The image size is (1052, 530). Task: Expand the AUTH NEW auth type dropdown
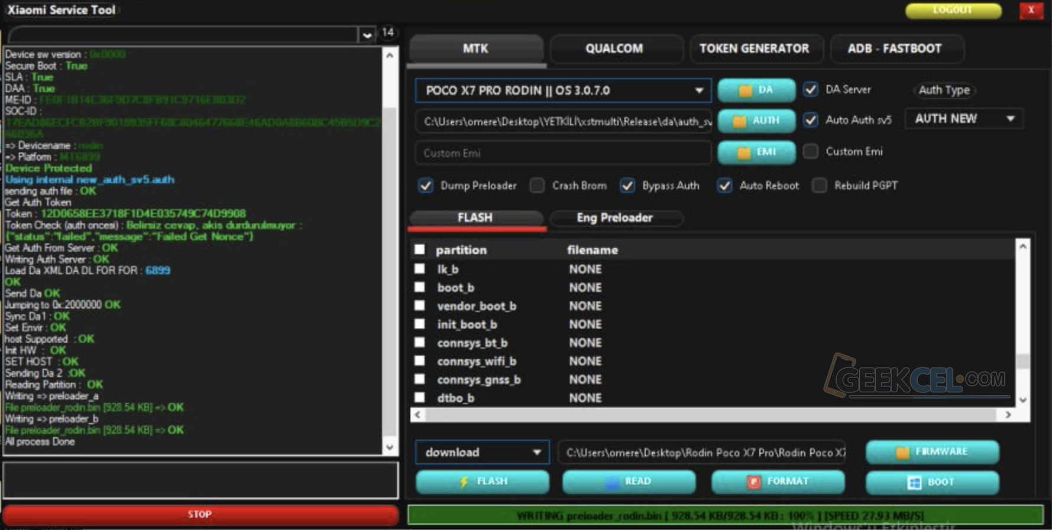(964, 119)
